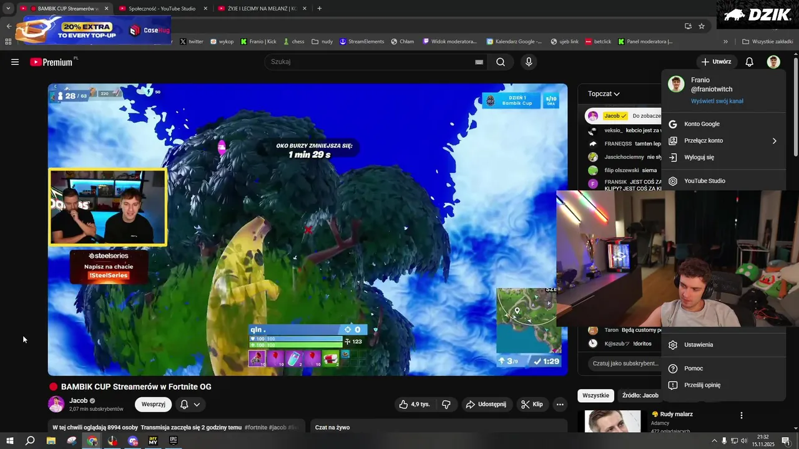Select the Źródło: Jacob filter chip

tap(640, 395)
